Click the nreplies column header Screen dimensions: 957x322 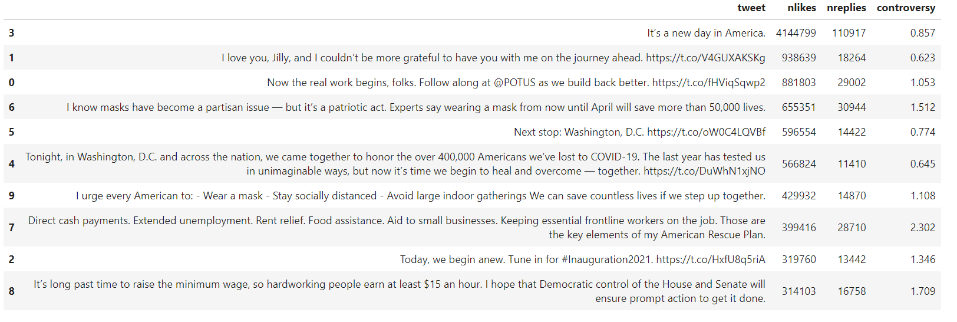pyautogui.click(x=846, y=8)
